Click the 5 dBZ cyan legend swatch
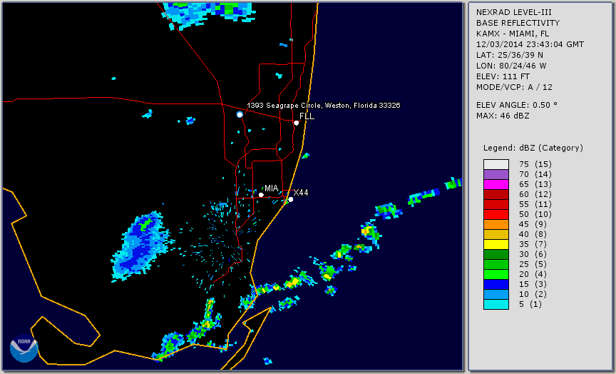 [x=496, y=304]
